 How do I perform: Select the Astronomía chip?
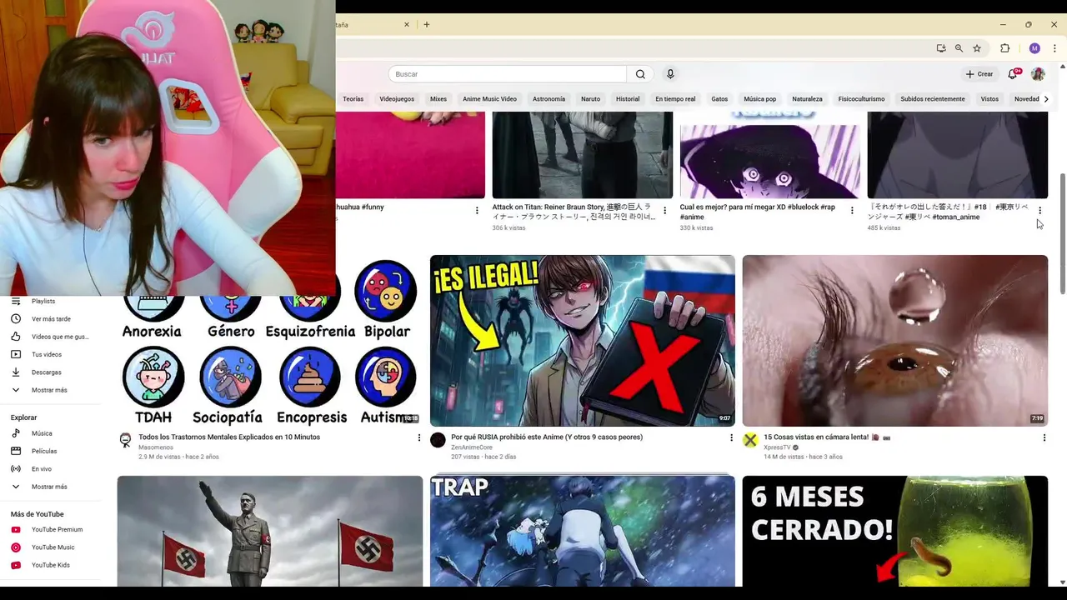(549, 99)
